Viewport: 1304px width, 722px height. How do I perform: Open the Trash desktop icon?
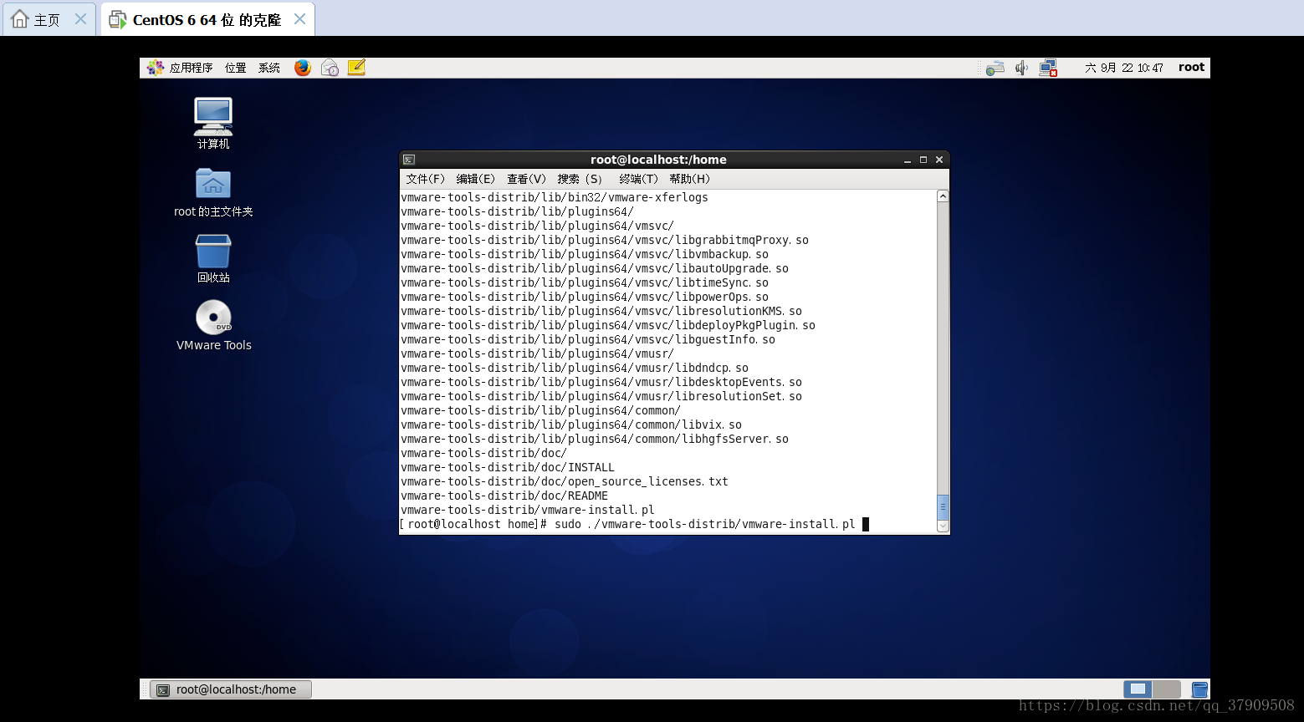[x=213, y=258]
